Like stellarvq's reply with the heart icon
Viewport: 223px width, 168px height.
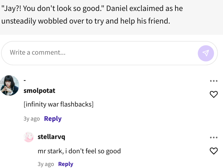[x=213, y=151]
